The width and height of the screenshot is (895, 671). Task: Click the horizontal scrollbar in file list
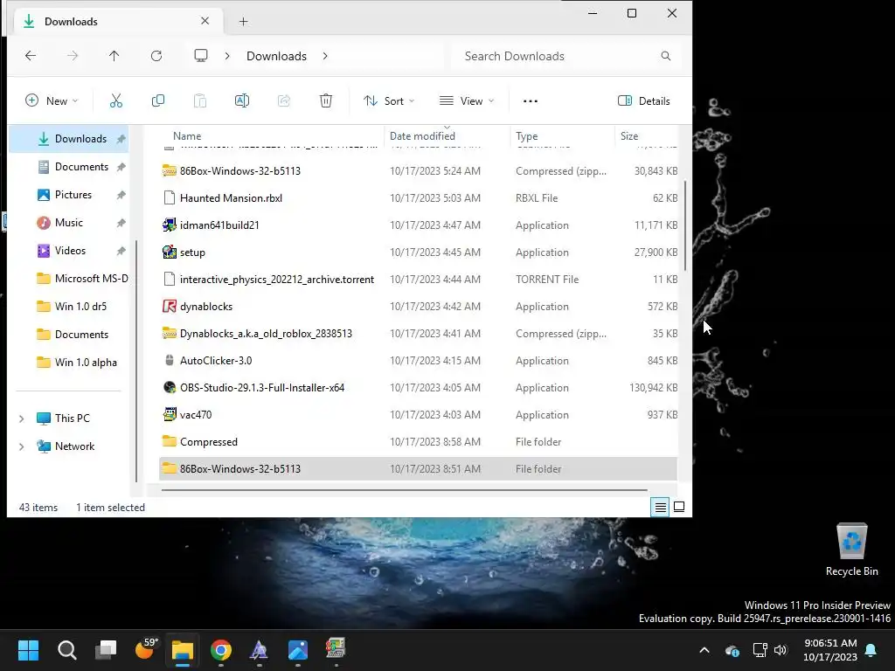pos(404,489)
